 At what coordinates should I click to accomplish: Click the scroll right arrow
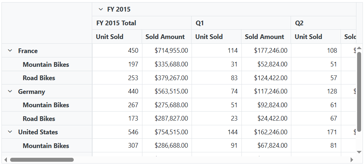[x=352, y=160]
